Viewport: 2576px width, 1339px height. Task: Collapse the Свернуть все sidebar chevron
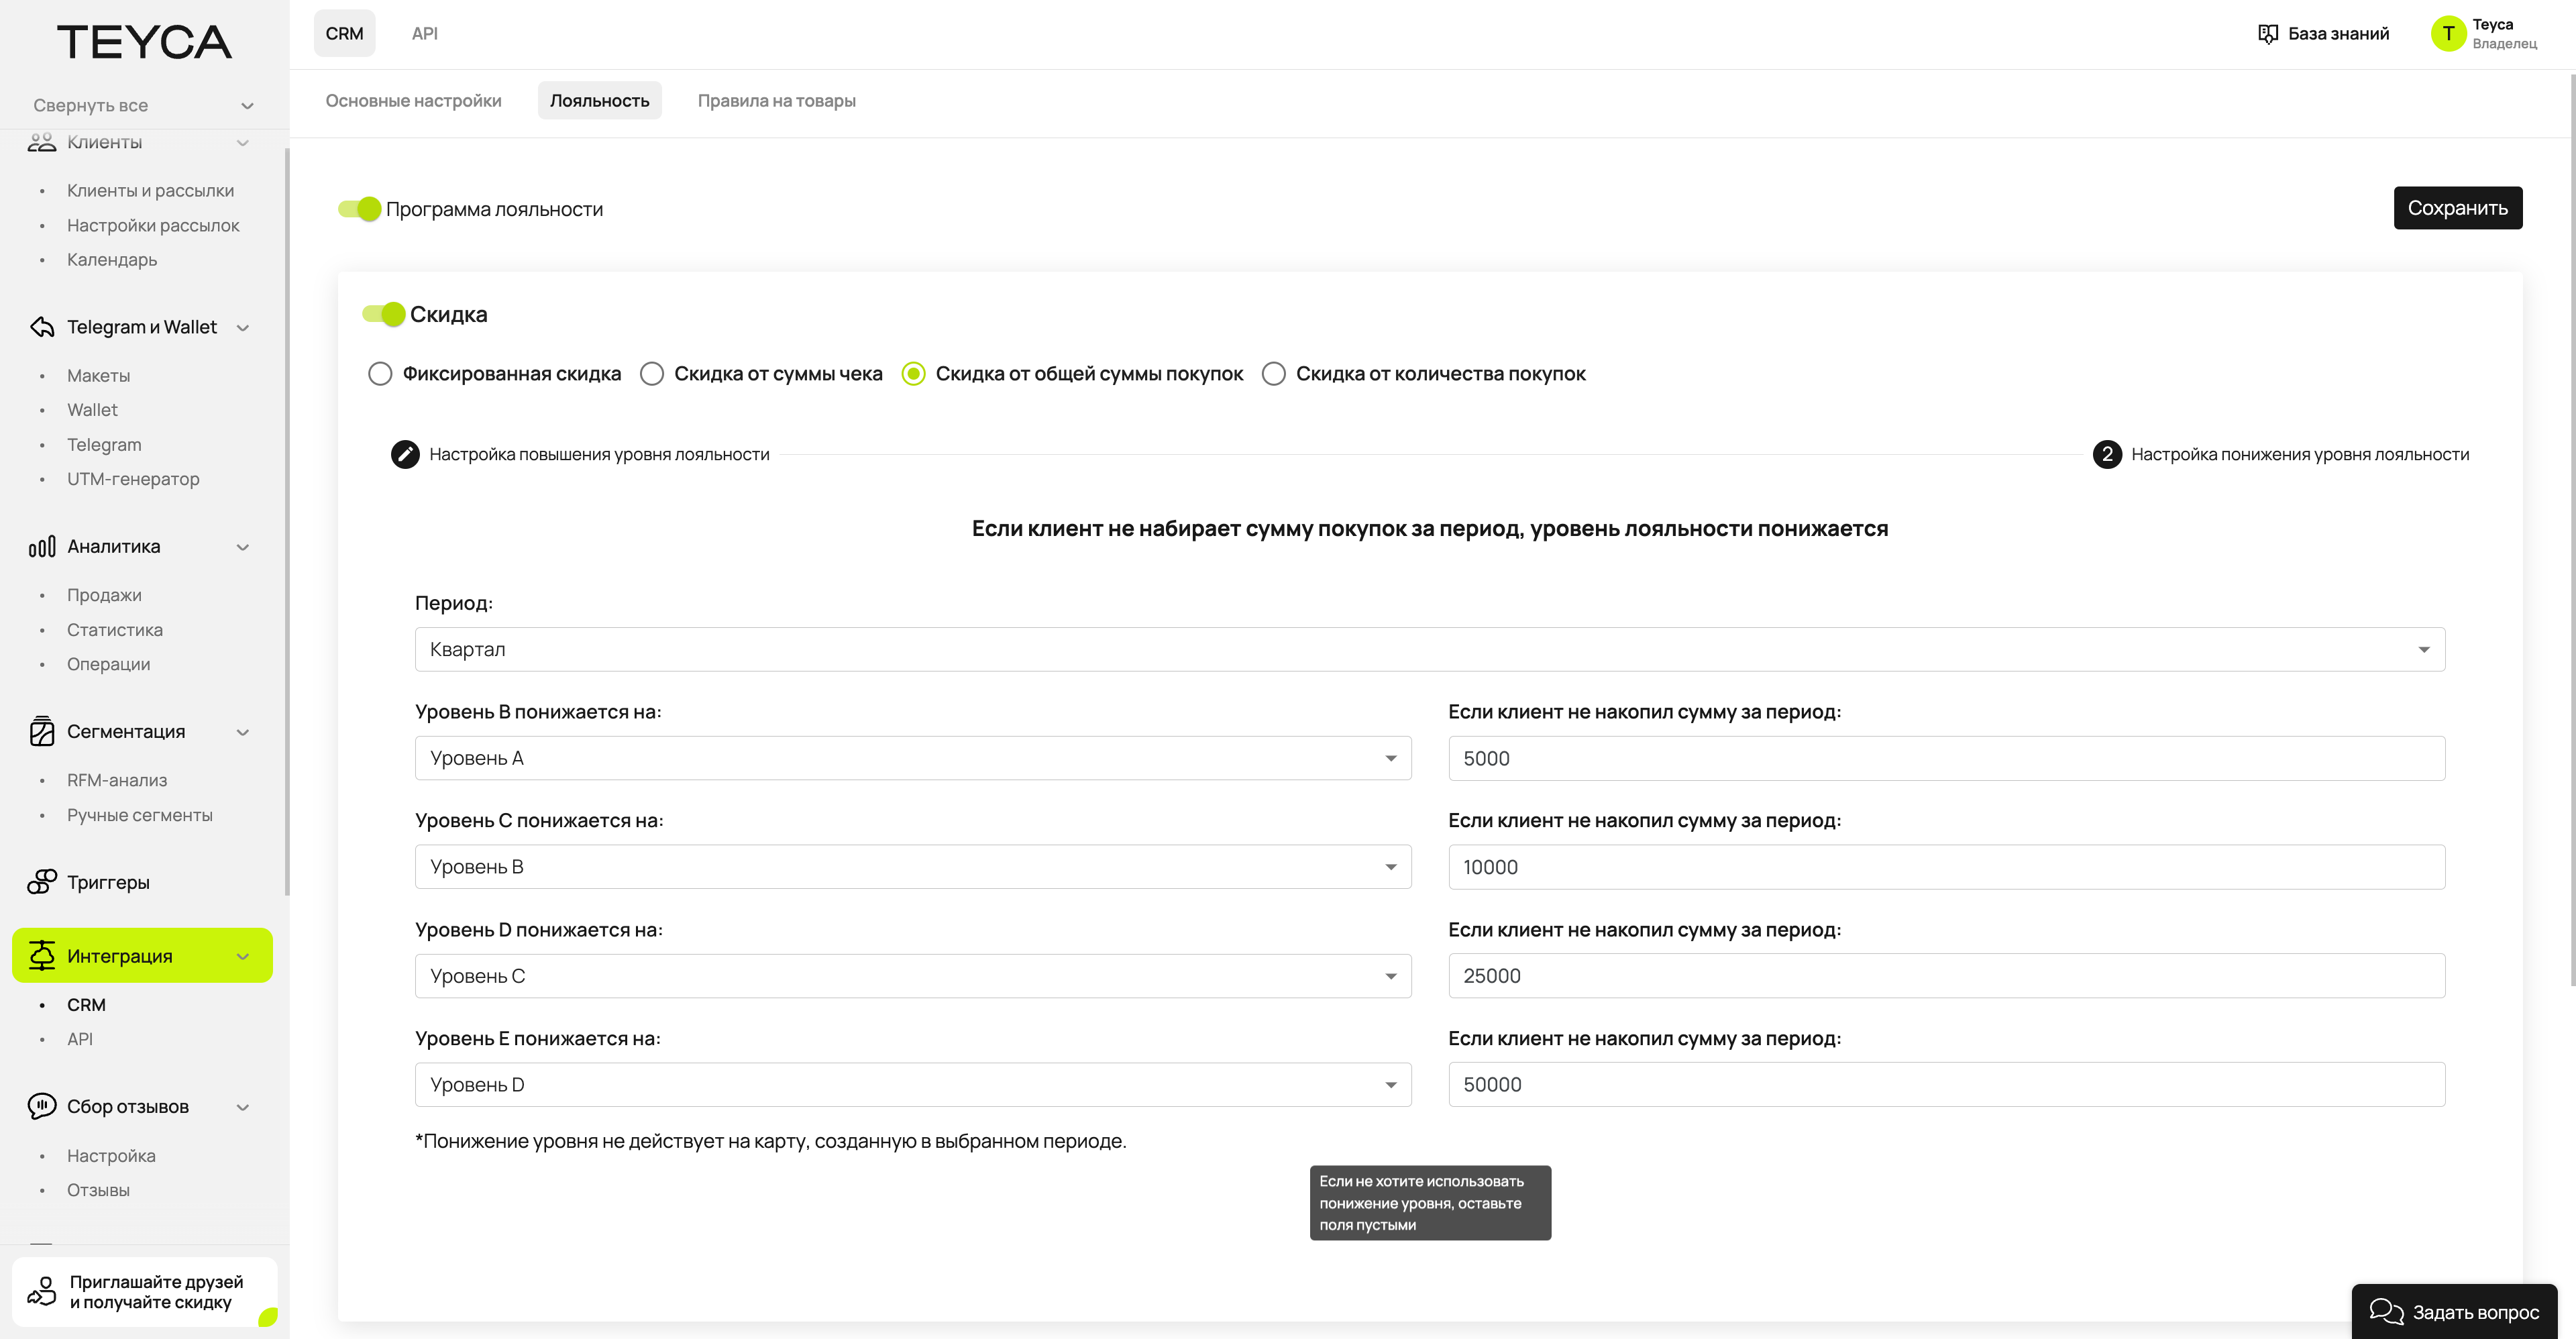(x=247, y=106)
